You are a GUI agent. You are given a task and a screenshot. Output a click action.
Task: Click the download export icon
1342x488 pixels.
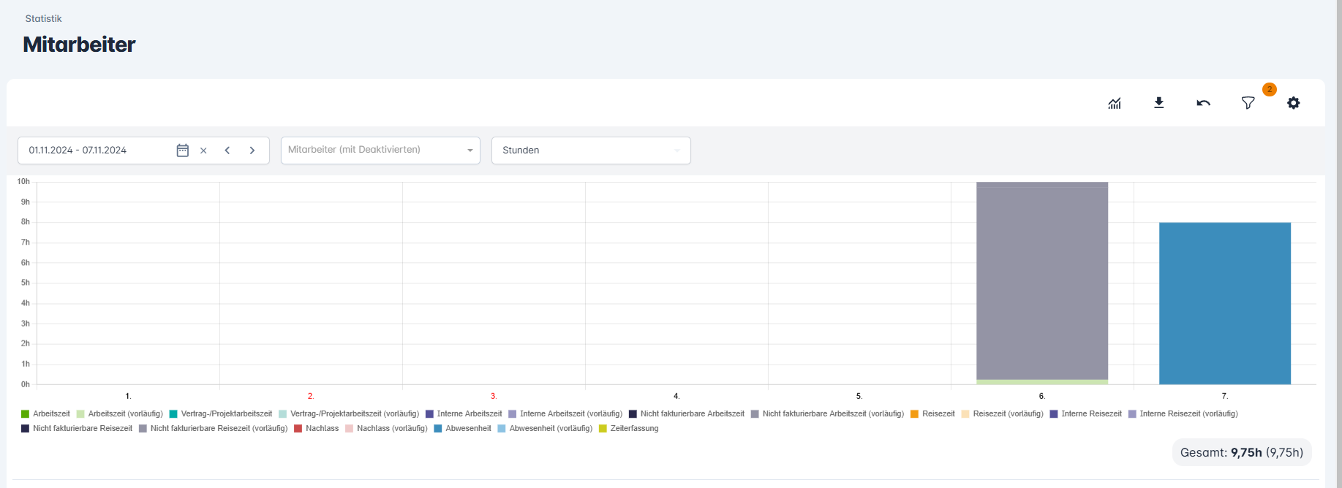click(x=1158, y=103)
